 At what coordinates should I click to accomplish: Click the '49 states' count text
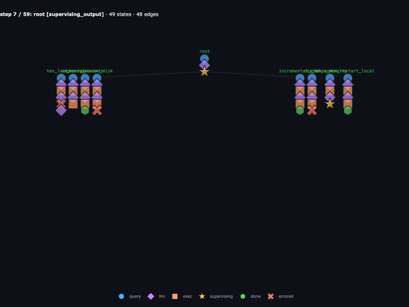120,14
